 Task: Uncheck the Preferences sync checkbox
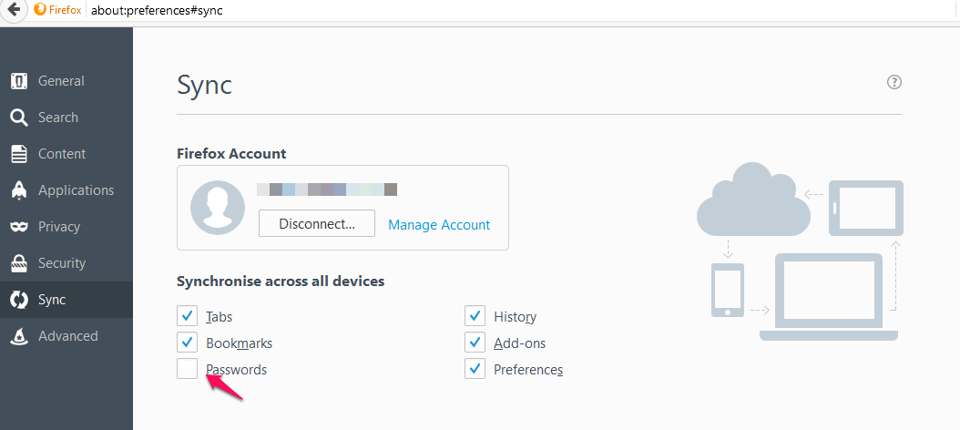[x=475, y=369]
